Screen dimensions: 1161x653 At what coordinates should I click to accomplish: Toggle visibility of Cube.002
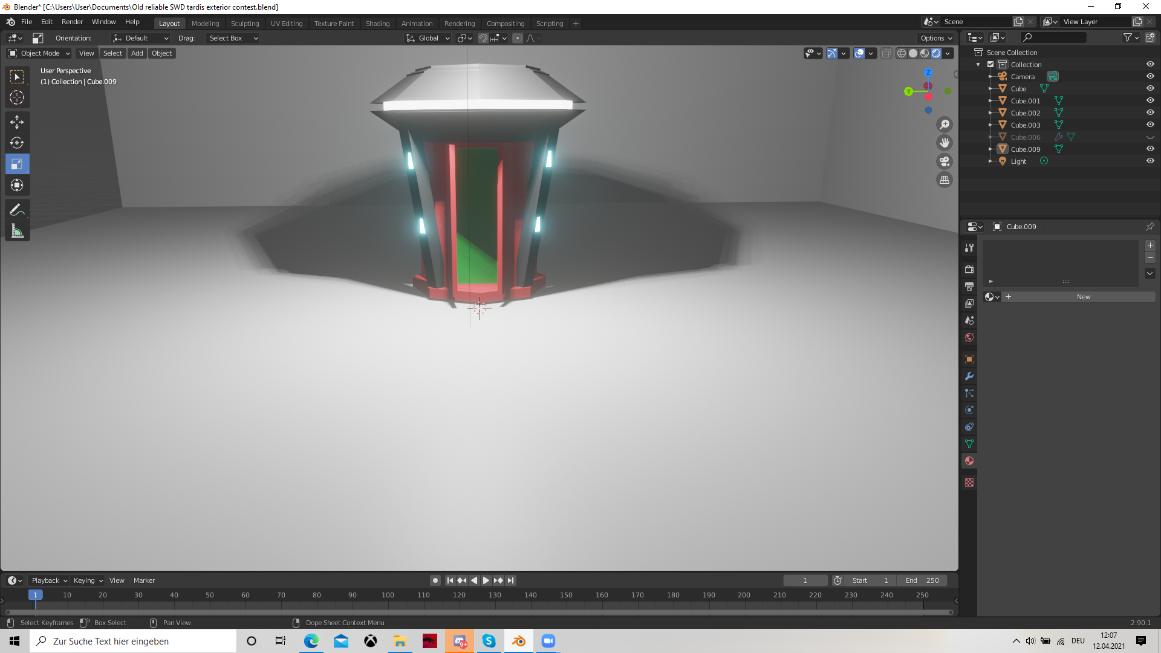pos(1150,112)
